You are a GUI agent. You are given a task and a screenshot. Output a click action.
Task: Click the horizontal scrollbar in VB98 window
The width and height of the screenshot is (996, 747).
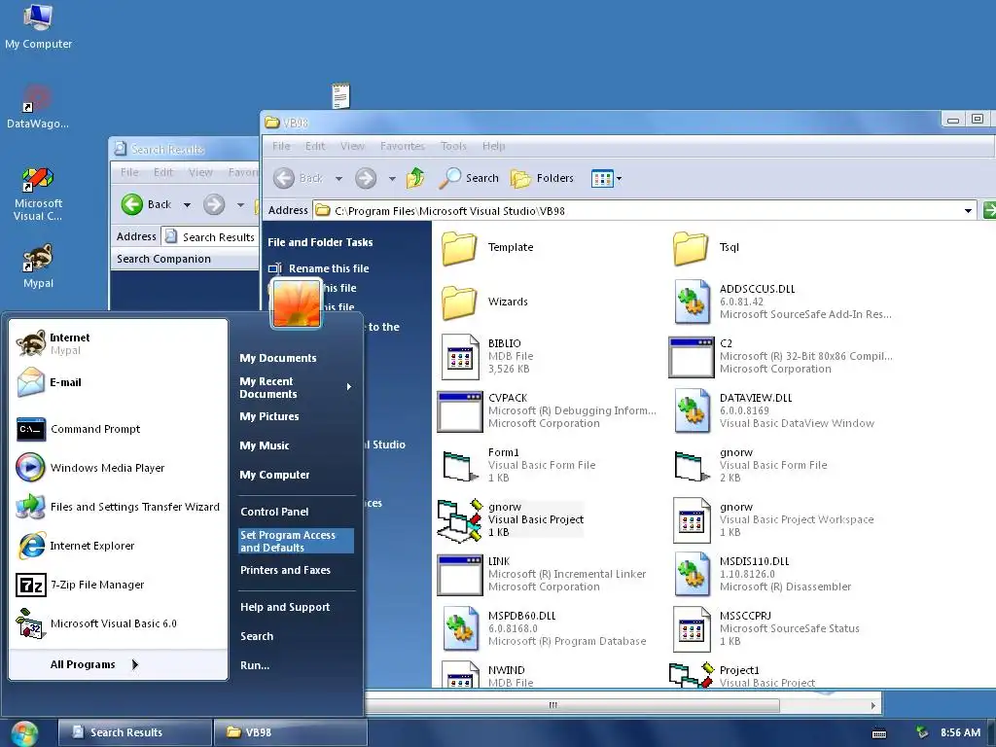[x=552, y=705]
